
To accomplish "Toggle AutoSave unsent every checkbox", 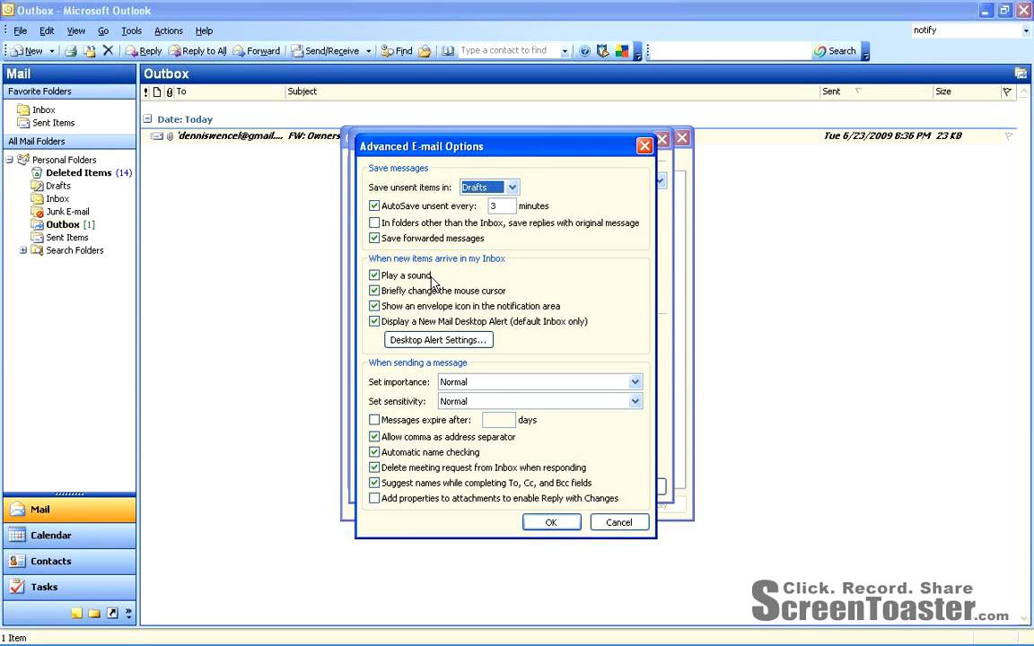I will (x=374, y=205).
